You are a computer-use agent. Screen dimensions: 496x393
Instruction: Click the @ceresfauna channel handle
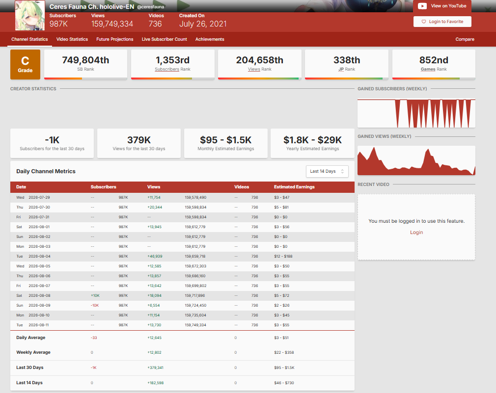point(151,7)
